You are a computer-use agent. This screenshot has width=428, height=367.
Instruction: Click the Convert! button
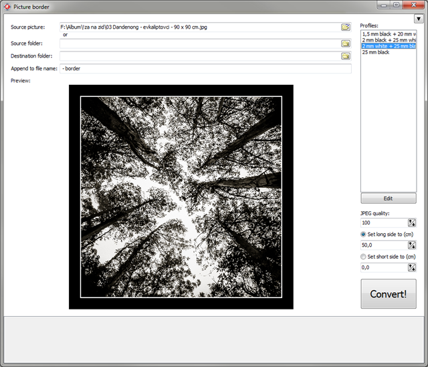389,294
